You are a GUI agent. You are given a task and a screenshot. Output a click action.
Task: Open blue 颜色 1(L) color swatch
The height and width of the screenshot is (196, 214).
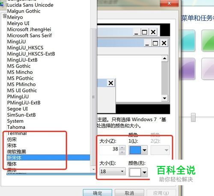point(135,150)
